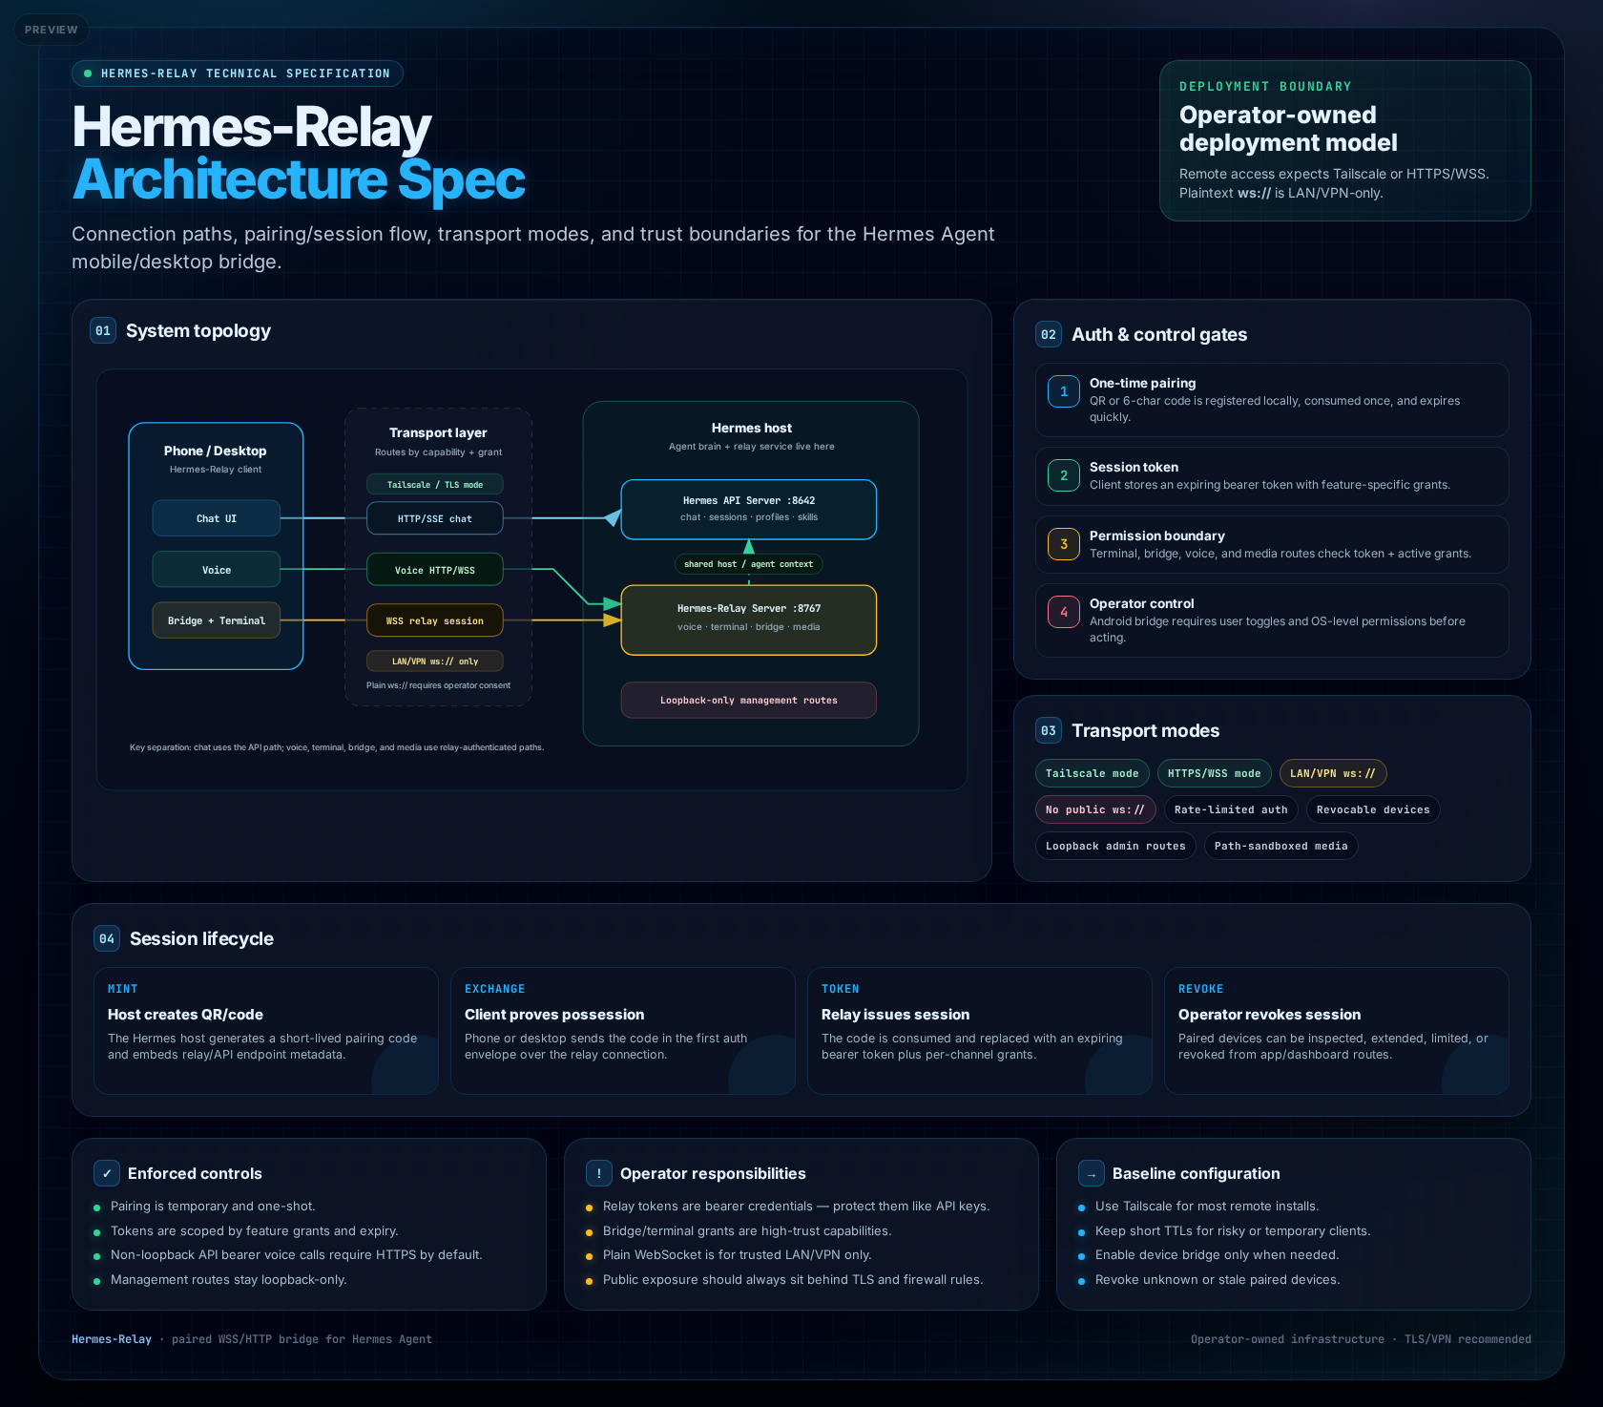Click the green dot in the specification pill
The width and height of the screenshot is (1603, 1407).
(88, 73)
